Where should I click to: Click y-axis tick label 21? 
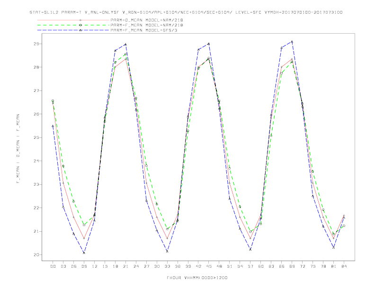[x=37, y=231]
